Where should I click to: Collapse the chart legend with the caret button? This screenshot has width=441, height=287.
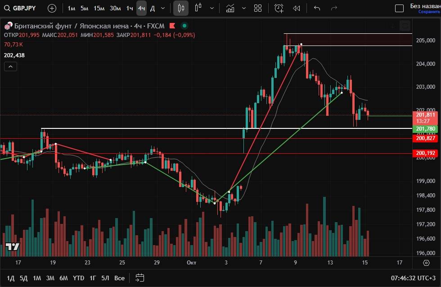pos(11,67)
